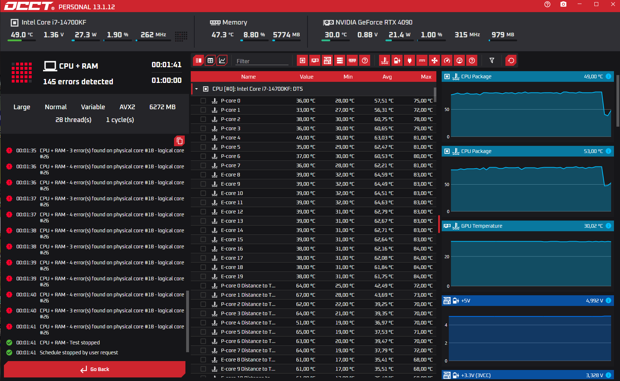The image size is (620, 381).
Task: Click the graphs panel scrollbar
Action: [x=618, y=100]
